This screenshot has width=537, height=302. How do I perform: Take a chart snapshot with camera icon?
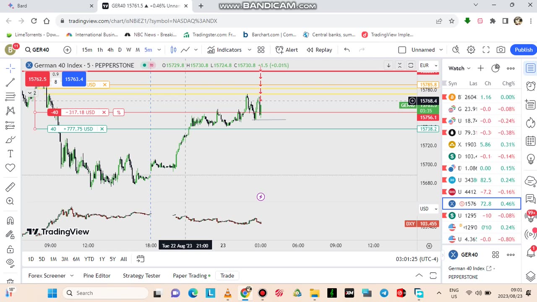501,49
